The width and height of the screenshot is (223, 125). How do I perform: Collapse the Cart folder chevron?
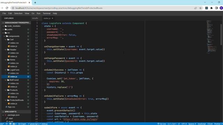coord(6,40)
